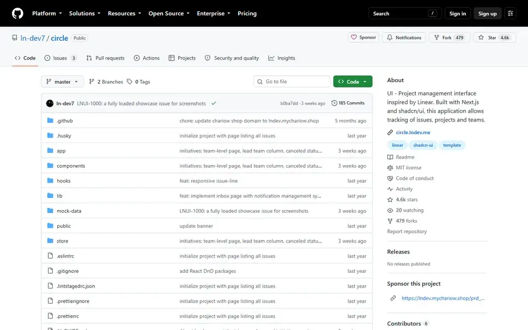Click the public folder icon
The height and width of the screenshot is (330, 528).
click(50, 226)
